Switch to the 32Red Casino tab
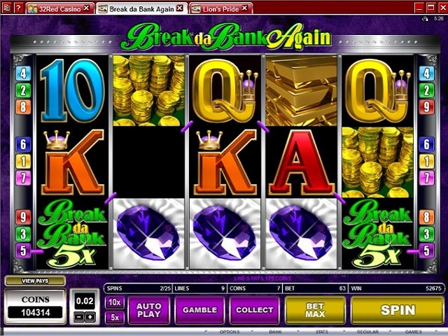The image size is (448, 336). click(x=60, y=8)
